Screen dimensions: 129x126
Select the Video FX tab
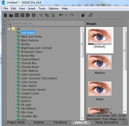(81, 122)
